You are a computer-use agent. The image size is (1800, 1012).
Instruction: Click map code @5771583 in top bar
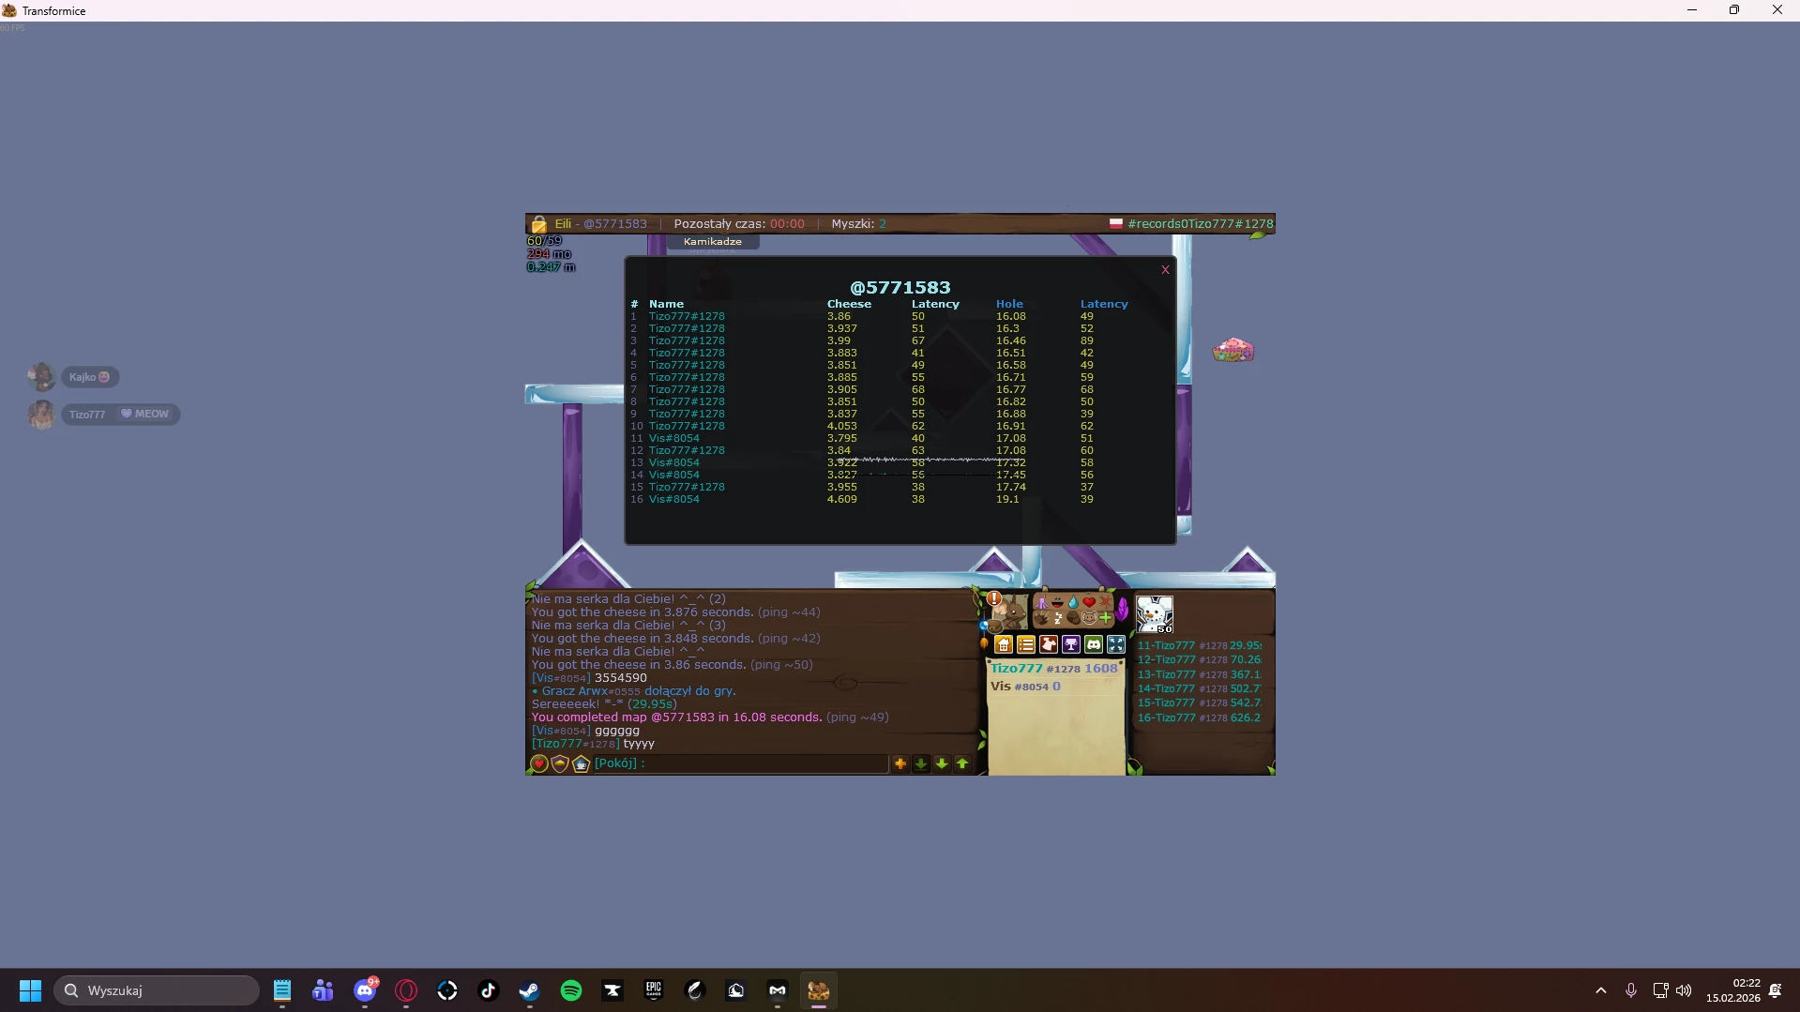click(615, 224)
